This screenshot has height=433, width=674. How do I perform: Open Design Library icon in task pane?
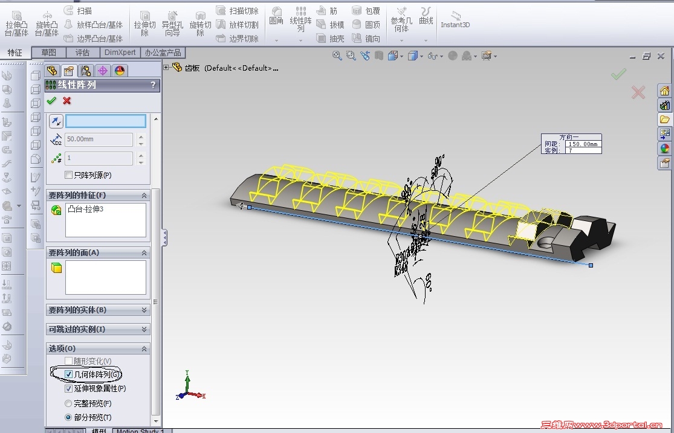pos(664,105)
